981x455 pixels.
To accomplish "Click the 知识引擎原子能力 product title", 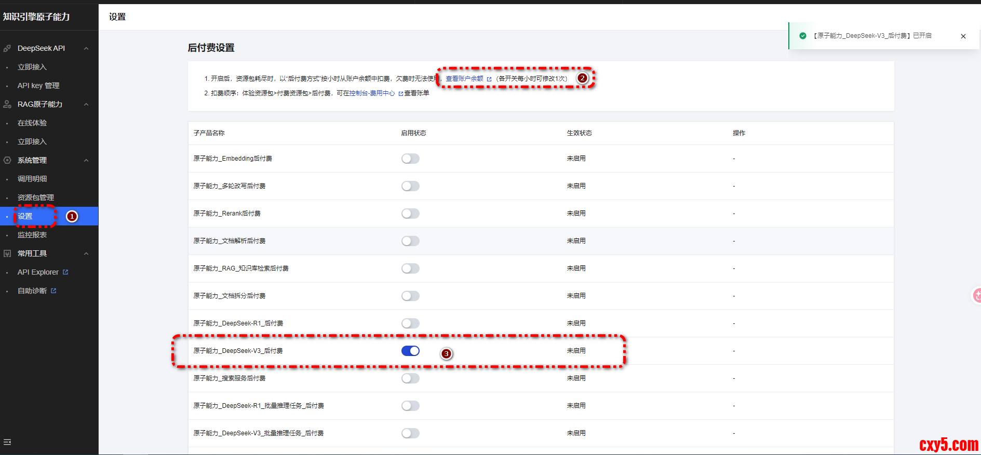I will click(x=36, y=17).
